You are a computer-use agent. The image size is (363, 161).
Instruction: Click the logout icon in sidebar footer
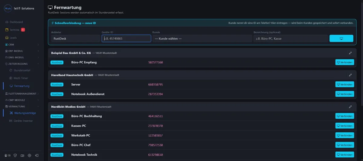coord(37,155)
